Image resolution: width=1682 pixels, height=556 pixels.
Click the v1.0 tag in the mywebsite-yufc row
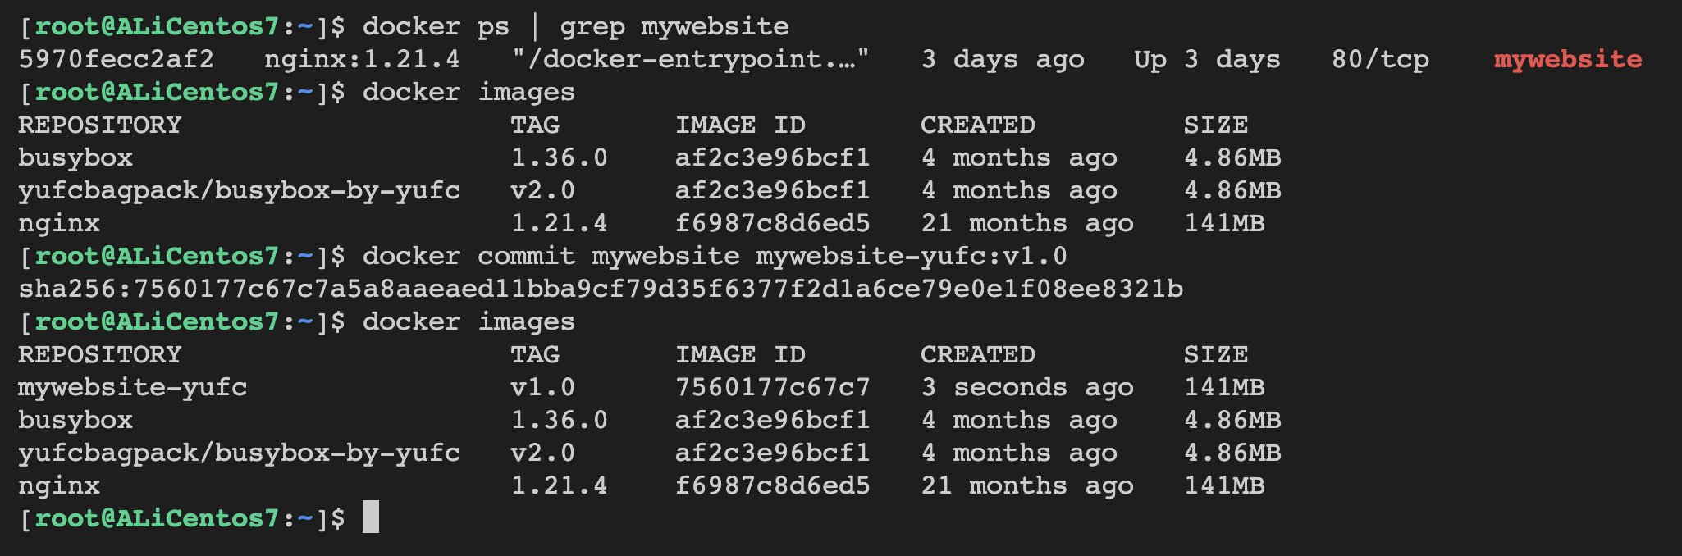(x=542, y=387)
